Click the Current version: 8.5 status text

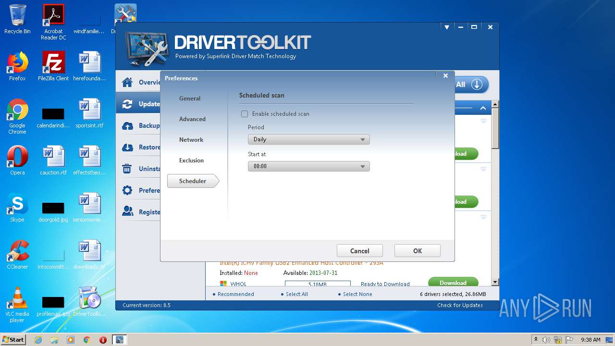click(x=147, y=305)
